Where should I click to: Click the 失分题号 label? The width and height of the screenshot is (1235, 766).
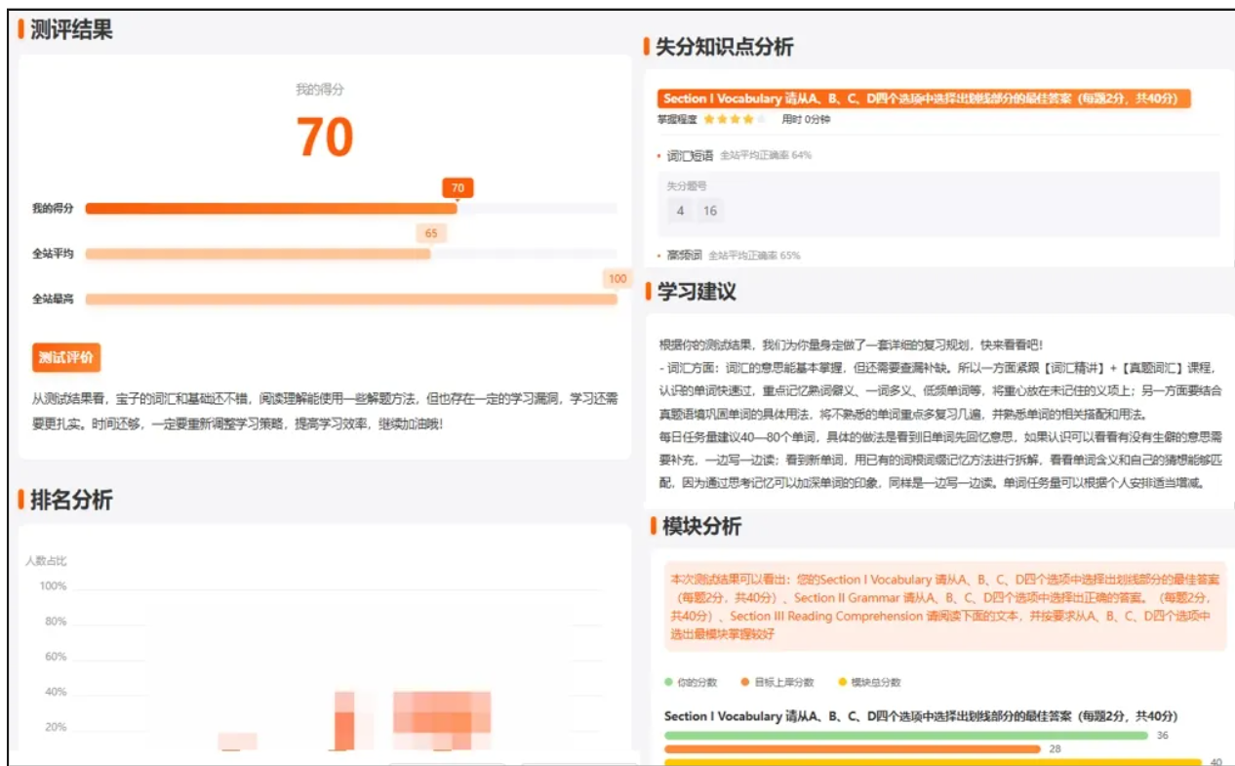(687, 185)
